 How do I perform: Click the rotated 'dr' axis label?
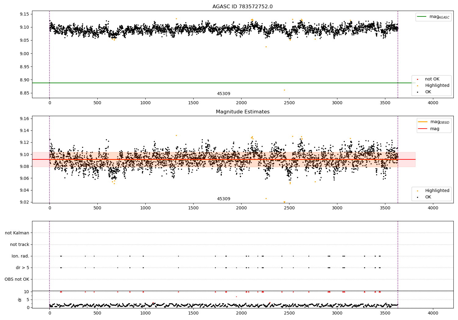20,300
